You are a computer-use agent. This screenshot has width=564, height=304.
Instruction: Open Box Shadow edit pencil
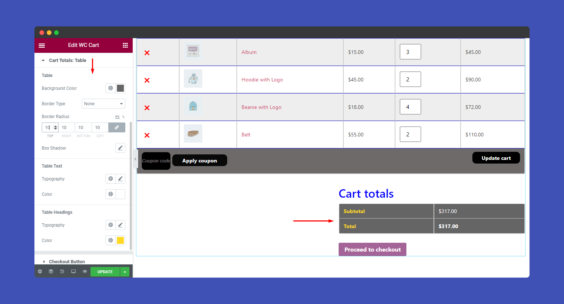coord(120,148)
